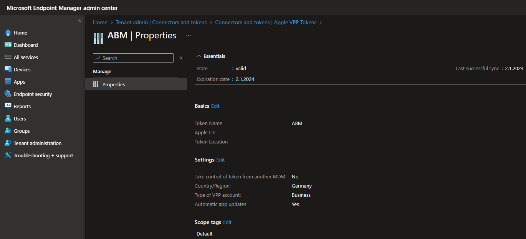Select Properties under Manage

point(114,84)
